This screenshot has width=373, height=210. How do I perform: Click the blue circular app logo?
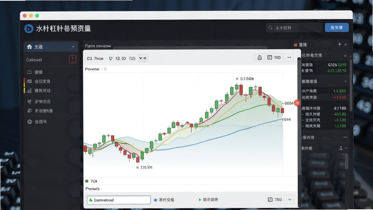(x=29, y=28)
